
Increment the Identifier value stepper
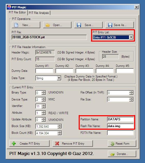pyautogui.click(x=44, y=105)
